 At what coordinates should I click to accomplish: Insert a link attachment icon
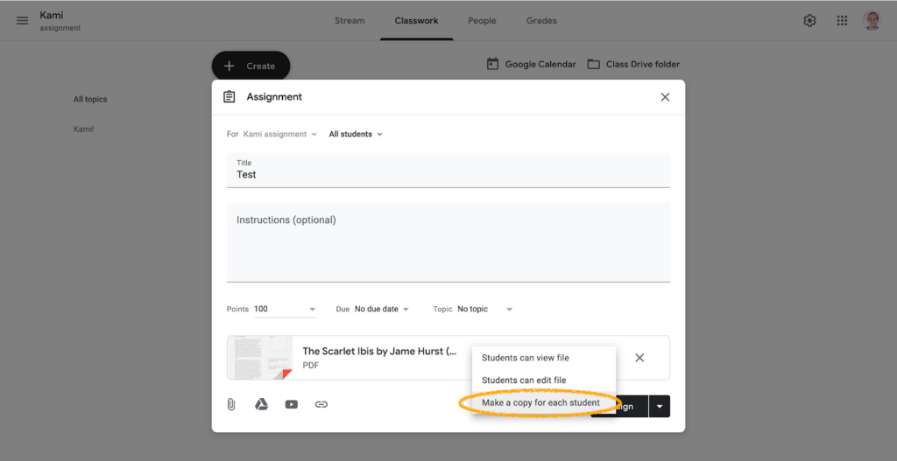click(x=321, y=404)
